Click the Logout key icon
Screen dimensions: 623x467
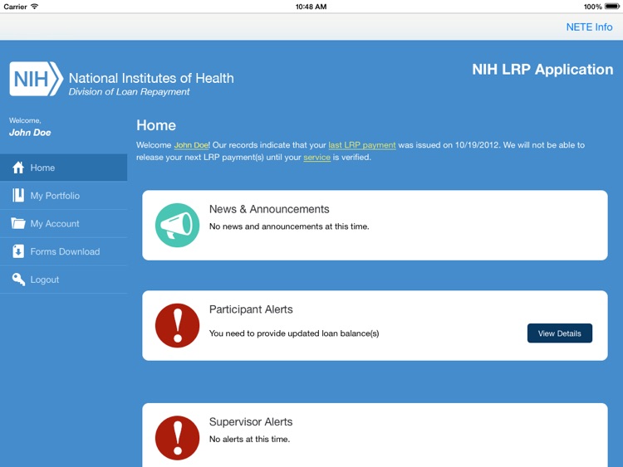click(x=18, y=280)
